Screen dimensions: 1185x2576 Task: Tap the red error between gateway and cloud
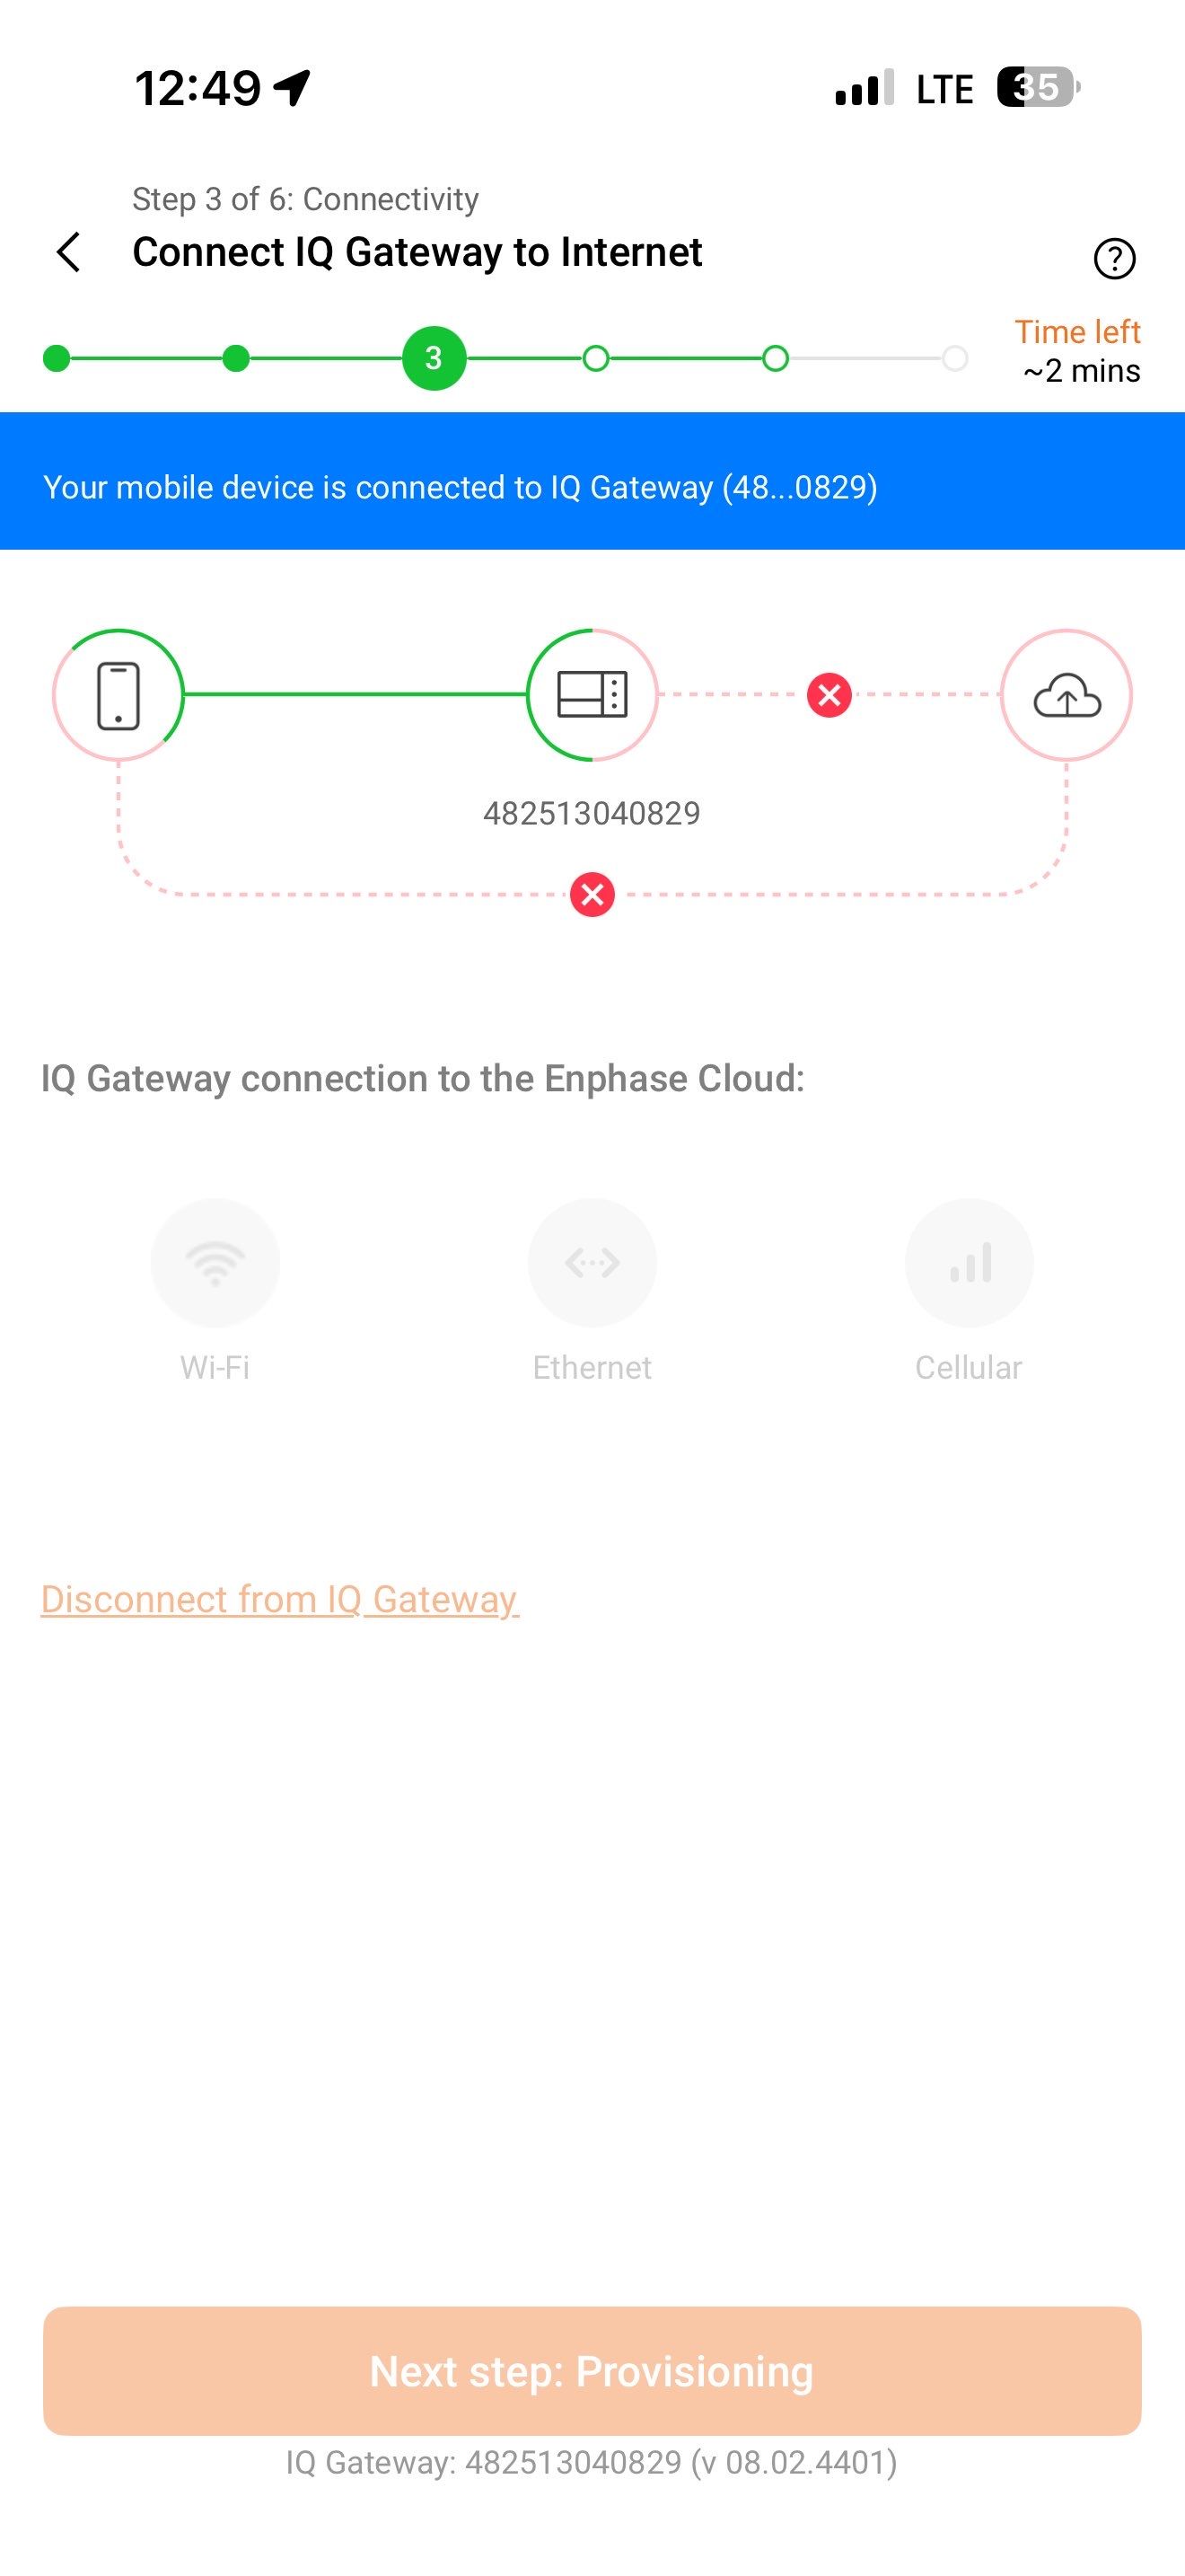tap(829, 695)
